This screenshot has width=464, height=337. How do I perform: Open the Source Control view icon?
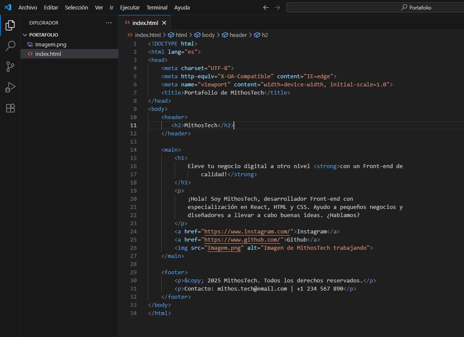point(10,67)
